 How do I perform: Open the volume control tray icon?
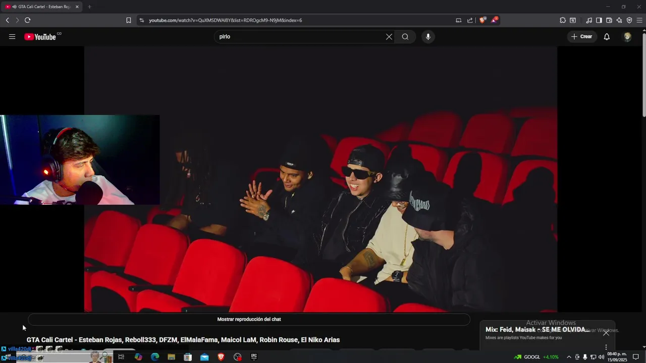pyautogui.click(x=601, y=357)
